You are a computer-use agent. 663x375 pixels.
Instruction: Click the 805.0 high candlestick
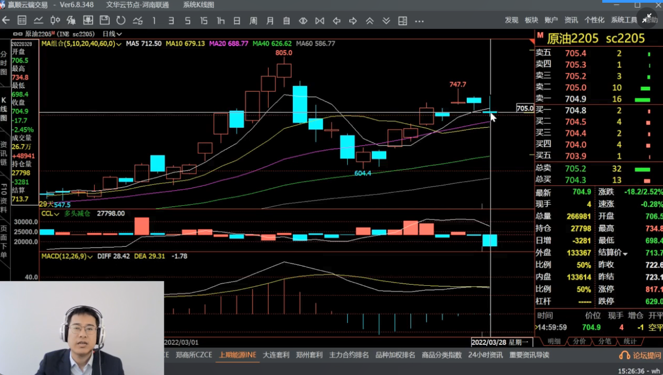tap(284, 70)
